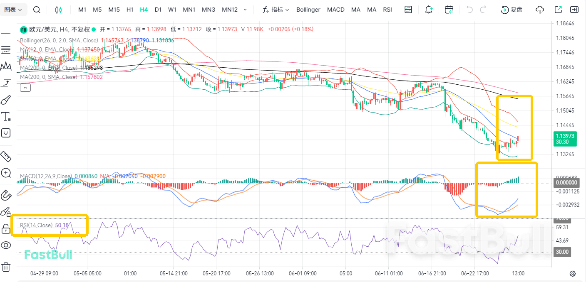Add the Bollinger indicator shortcut

[308, 10]
